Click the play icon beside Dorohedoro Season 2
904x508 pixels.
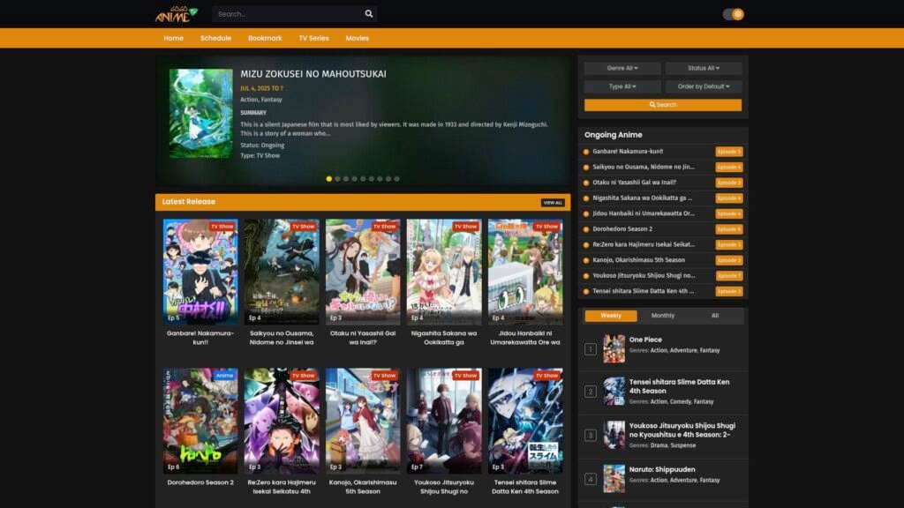[x=586, y=229]
